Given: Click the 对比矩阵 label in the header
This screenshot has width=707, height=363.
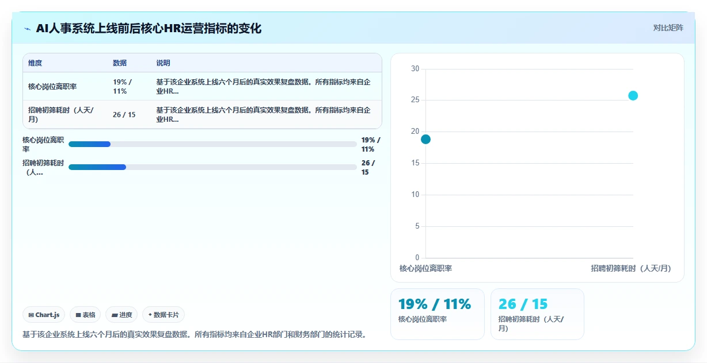Looking at the screenshot, I should pyautogui.click(x=668, y=28).
